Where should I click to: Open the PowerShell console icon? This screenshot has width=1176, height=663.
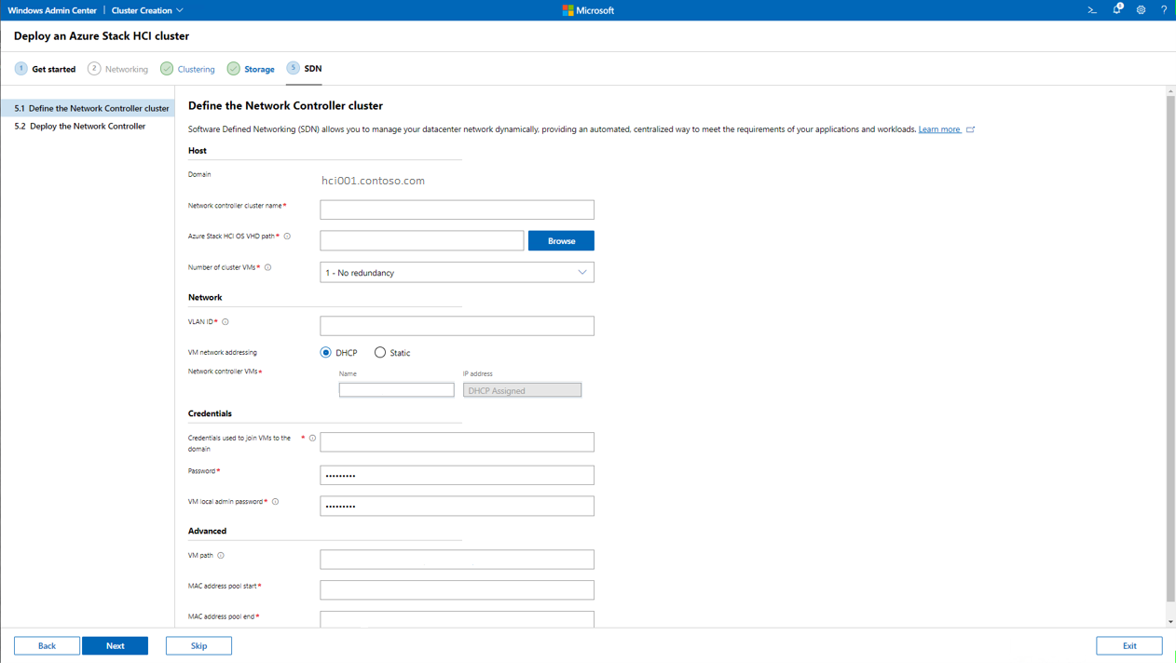coord(1092,10)
